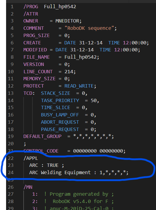Image resolution: width=156 pixels, height=210 pixels.
Task: Click the /APPL section header
Action: 31,158
